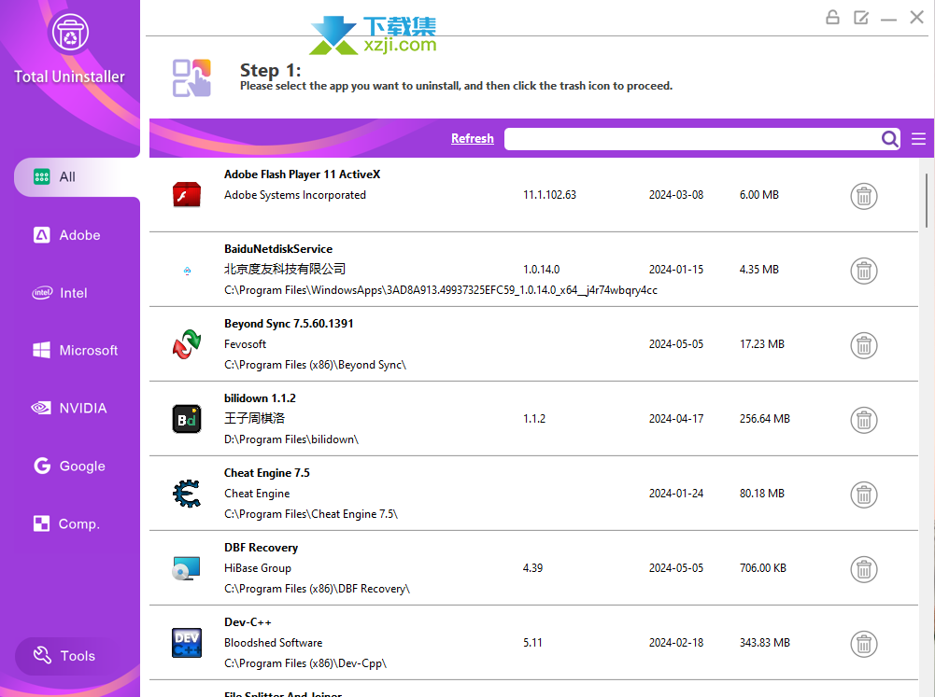Viewport: 935px width, 697px height.
Task: Select the Cheat Engine app icon
Action: pos(187,494)
